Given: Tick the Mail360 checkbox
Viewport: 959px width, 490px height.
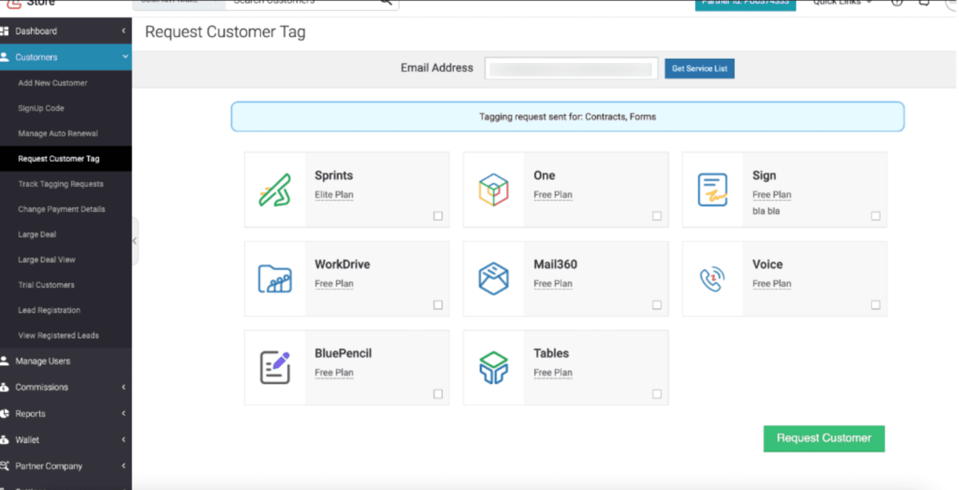Looking at the screenshot, I should point(657,305).
